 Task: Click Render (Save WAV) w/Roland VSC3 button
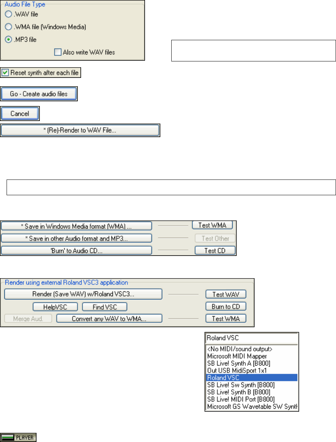click(83, 294)
